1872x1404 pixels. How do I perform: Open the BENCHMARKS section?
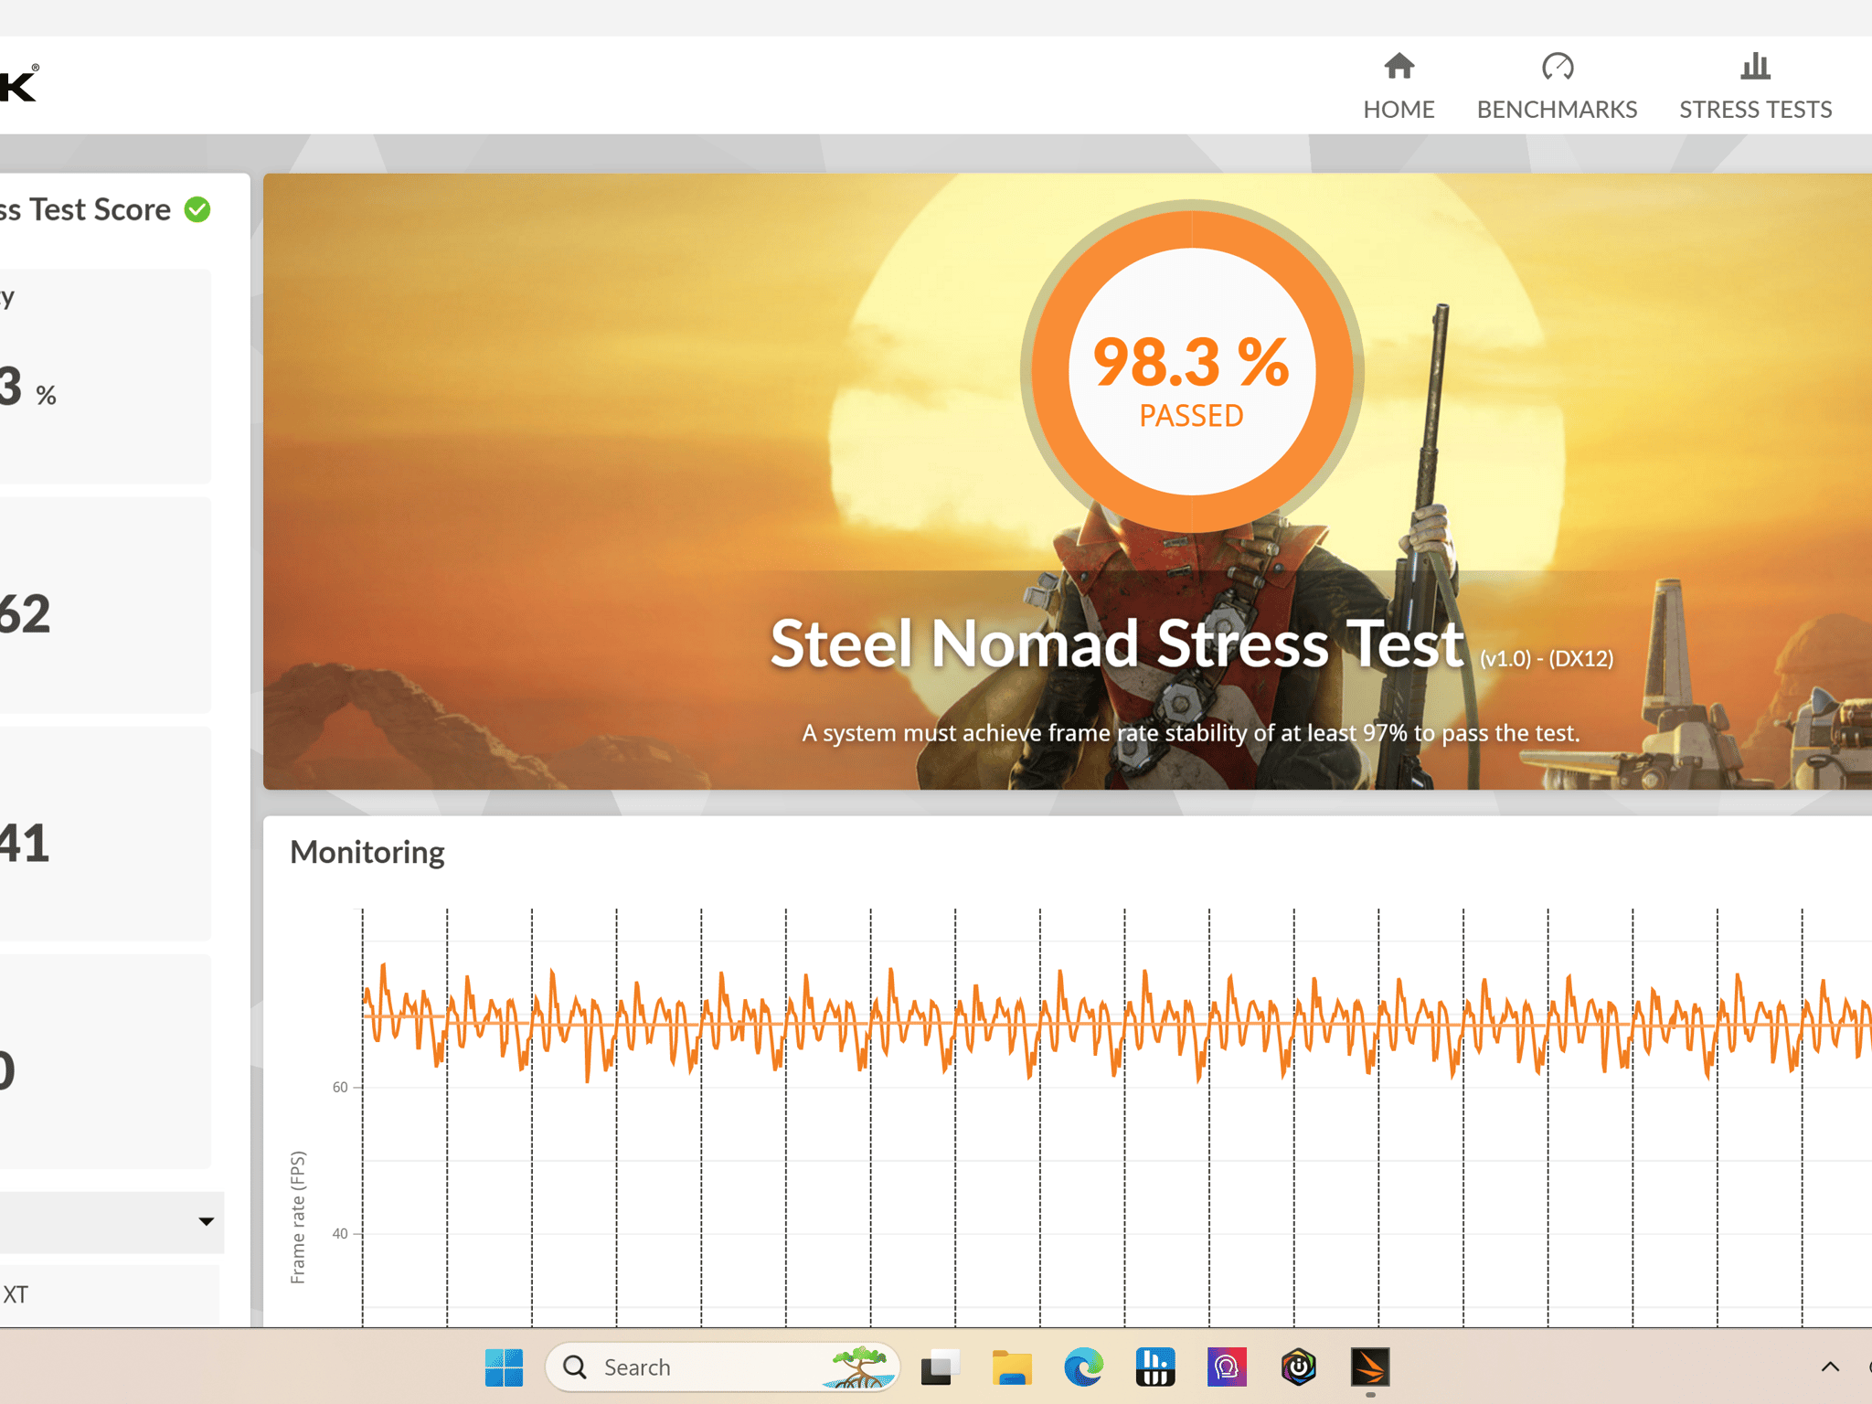[1557, 87]
